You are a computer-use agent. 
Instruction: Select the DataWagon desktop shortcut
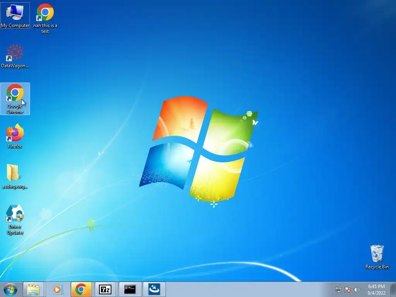pos(15,56)
